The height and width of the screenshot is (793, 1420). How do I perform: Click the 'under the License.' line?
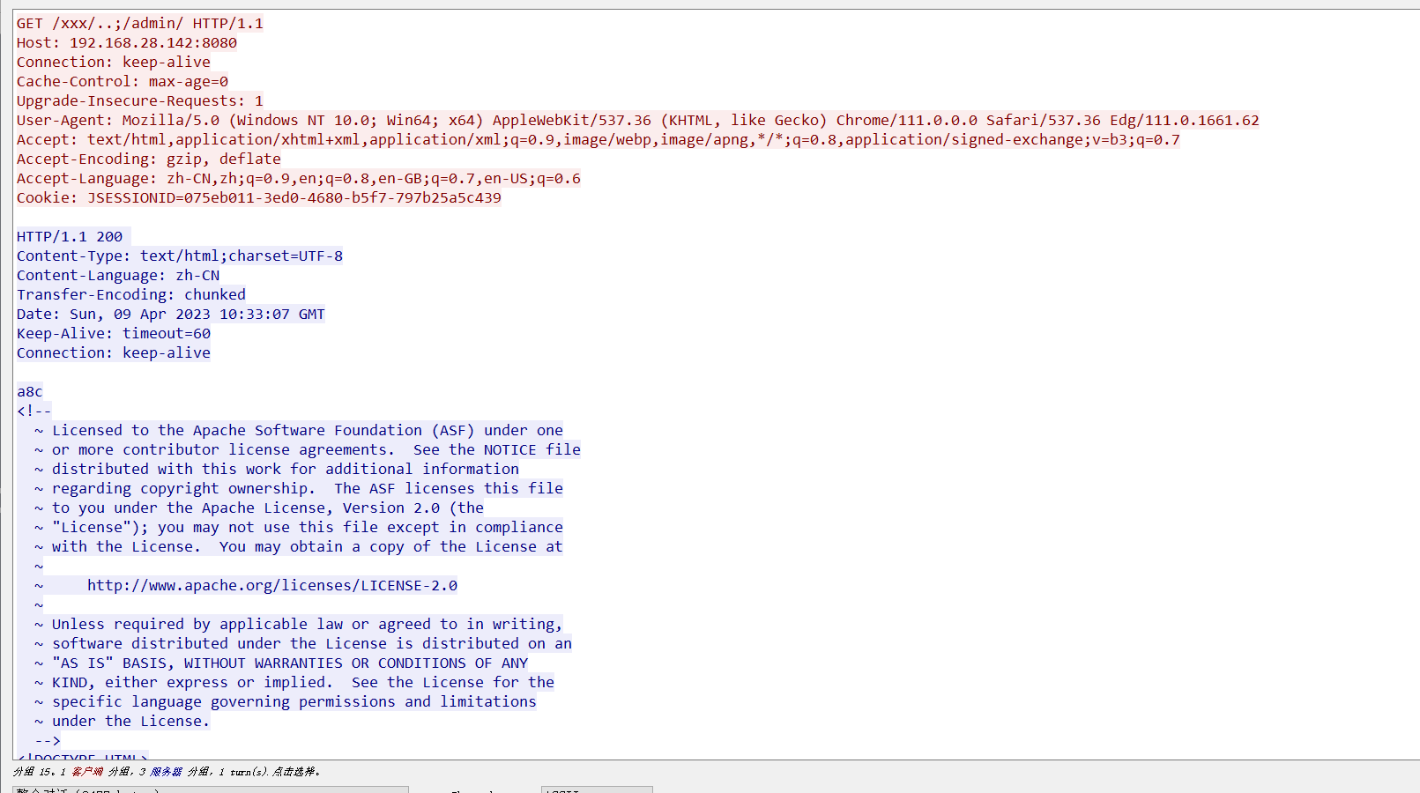click(x=123, y=721)
